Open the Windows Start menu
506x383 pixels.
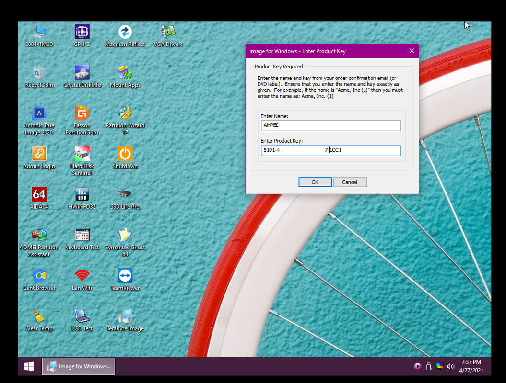[29, 366]
